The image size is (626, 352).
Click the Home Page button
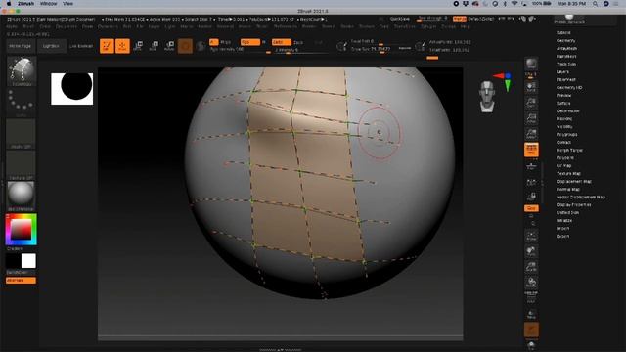coord(21,46)
